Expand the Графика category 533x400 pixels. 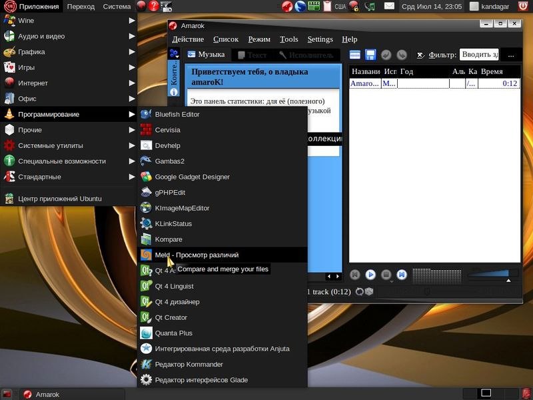(69, 52)
